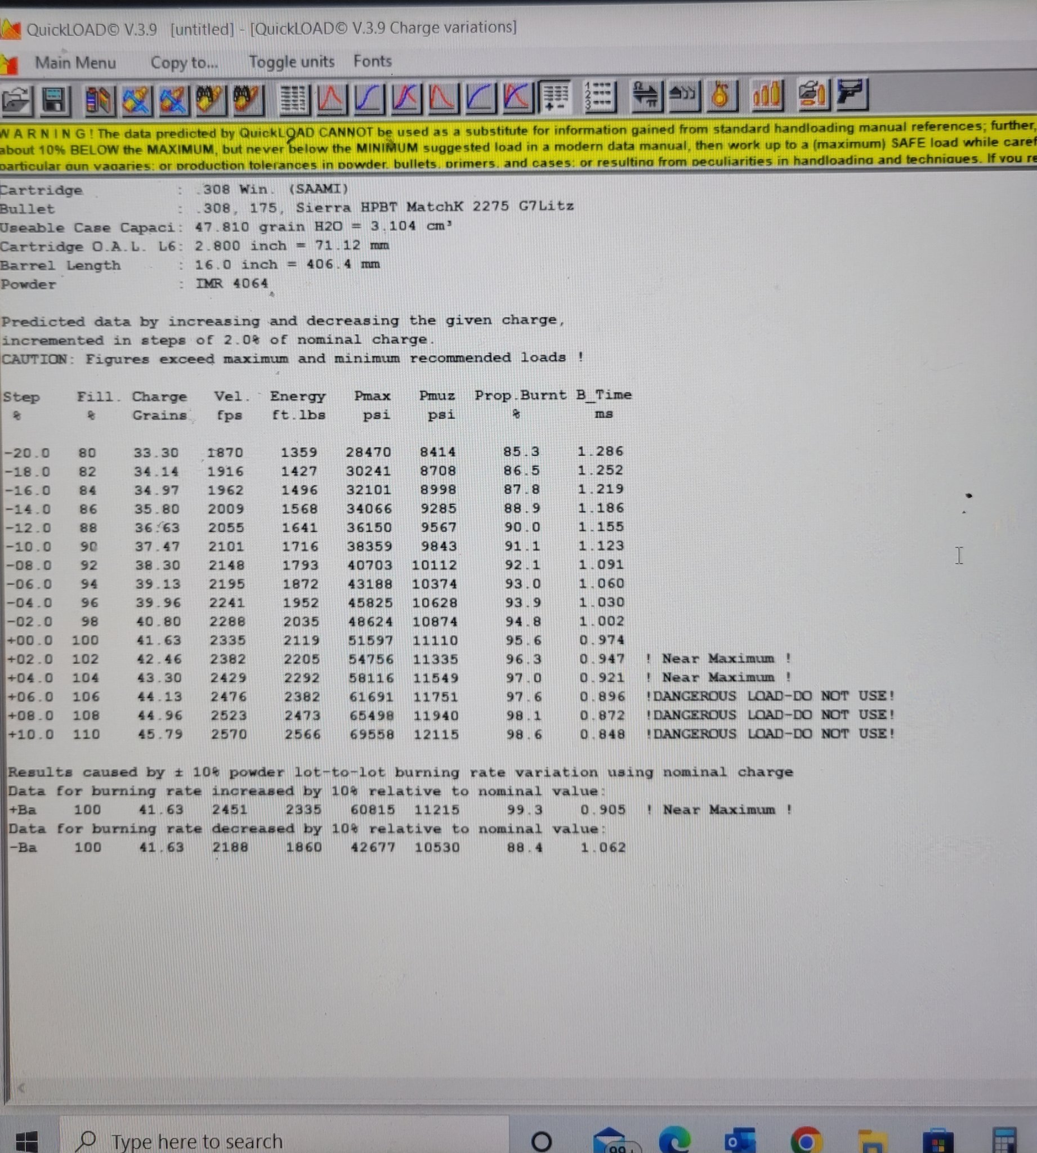1037x1153 pixels.
Task: Click the velocity value '1870' in the -20.0 row
Action: click(225, 452)
